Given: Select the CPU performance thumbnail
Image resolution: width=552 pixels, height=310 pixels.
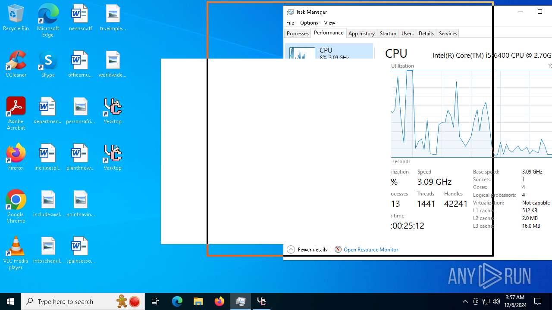Looking at the screenshot, I should (x=329, y=51).
